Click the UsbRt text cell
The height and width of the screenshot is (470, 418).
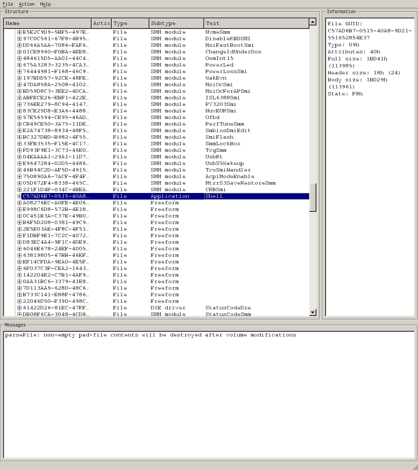point(214,157)
